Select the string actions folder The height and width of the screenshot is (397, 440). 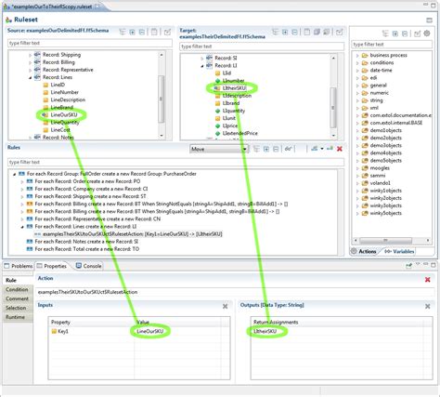click(376, 100)
